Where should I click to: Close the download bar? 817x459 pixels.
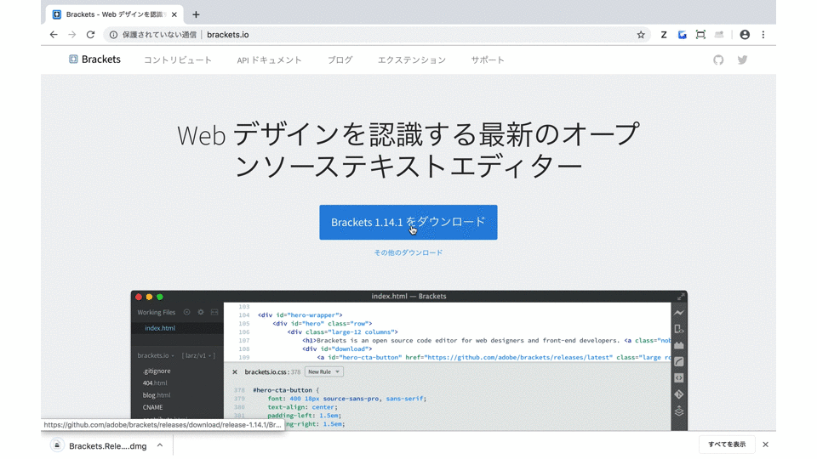coord(765,445)
